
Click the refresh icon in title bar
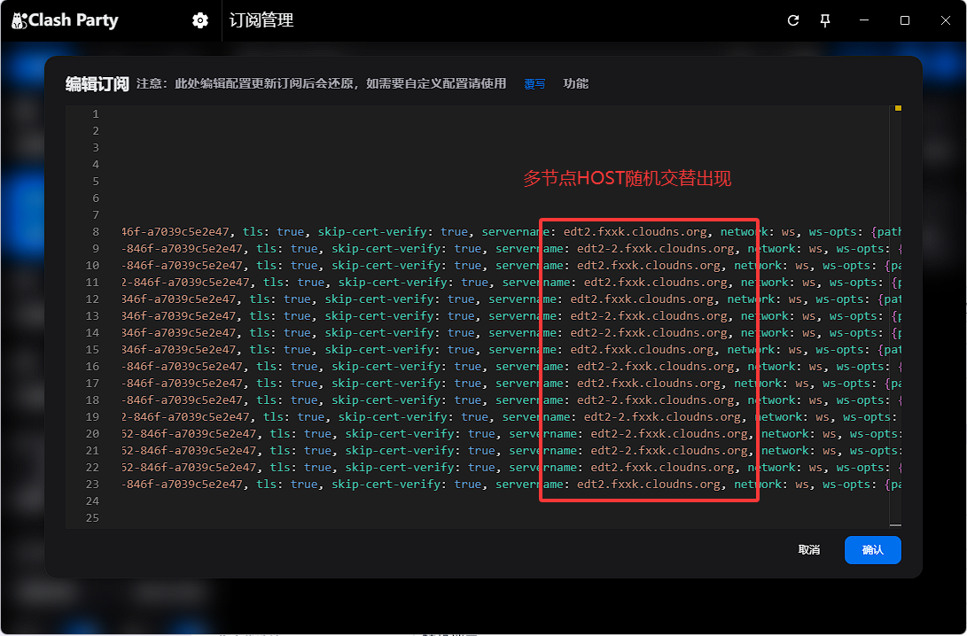click(793, 20)
